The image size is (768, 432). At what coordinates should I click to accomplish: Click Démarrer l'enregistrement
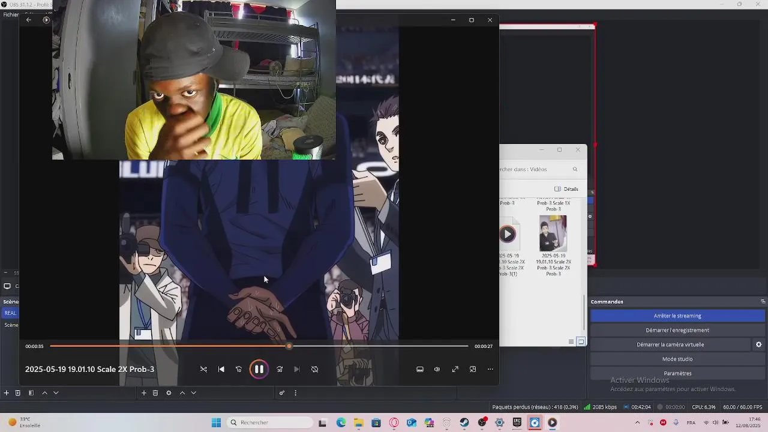pyautogui.click(x=677, y=330)
